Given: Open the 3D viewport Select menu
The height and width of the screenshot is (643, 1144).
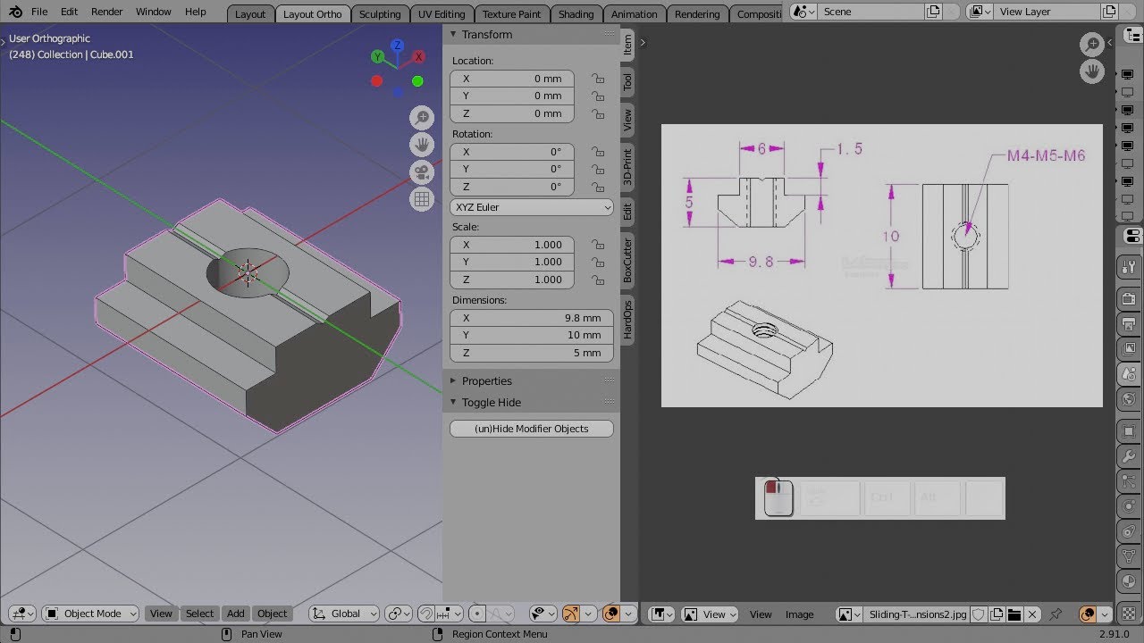Looking at the screenshot, I should click(199, 614).
